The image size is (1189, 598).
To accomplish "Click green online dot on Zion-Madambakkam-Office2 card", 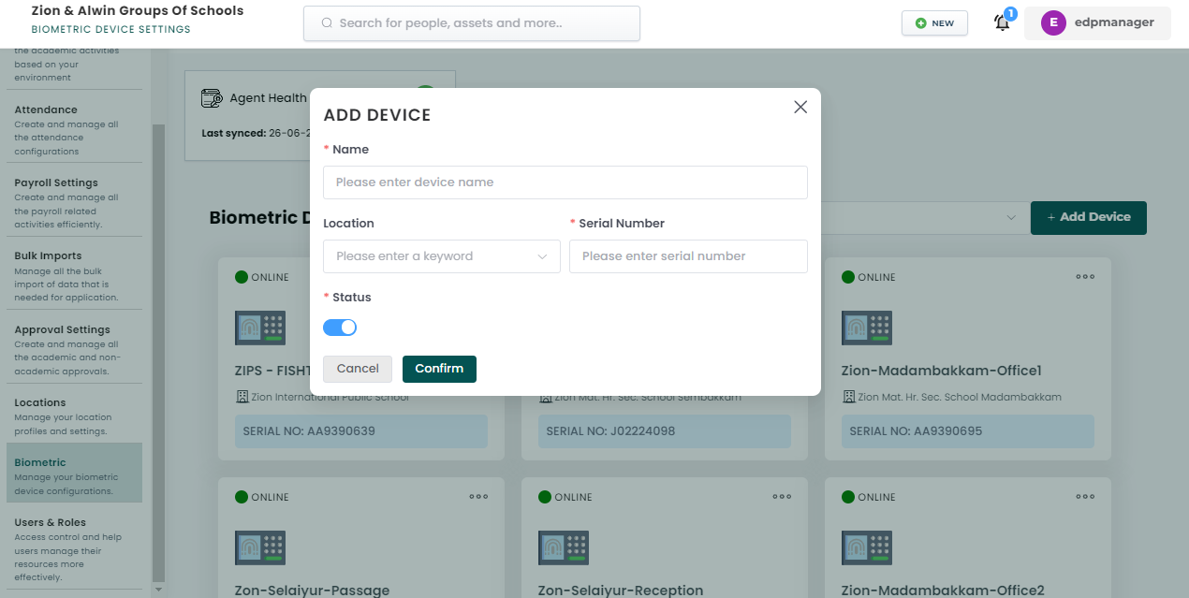I will coord(848,497).
